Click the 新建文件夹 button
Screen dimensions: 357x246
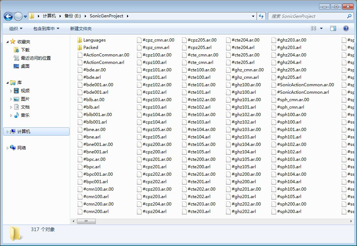point(81,28)
